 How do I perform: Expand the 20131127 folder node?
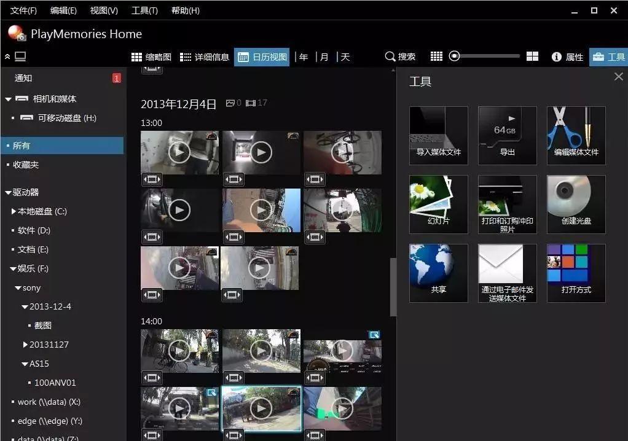25,345
